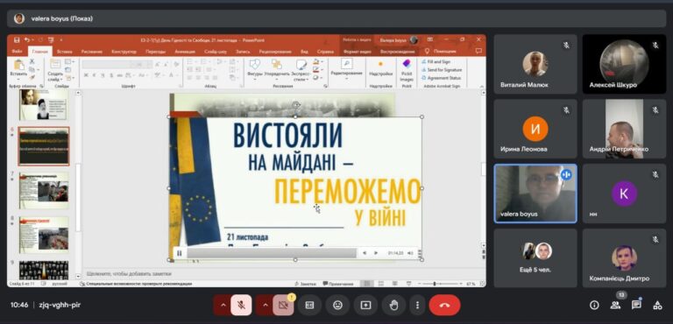Open camera video settings chevron
Viewport: 673px width, 324px height.
click(x=265, y=305)
